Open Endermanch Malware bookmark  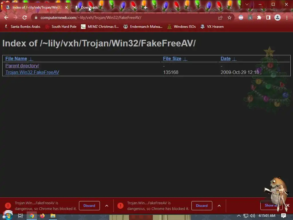coord(143,27)
